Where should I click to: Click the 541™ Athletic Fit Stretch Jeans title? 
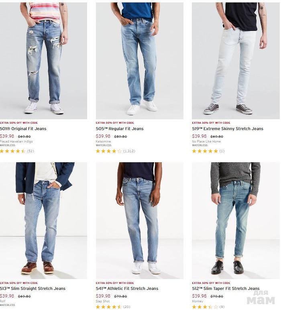(x=127, y=288)
